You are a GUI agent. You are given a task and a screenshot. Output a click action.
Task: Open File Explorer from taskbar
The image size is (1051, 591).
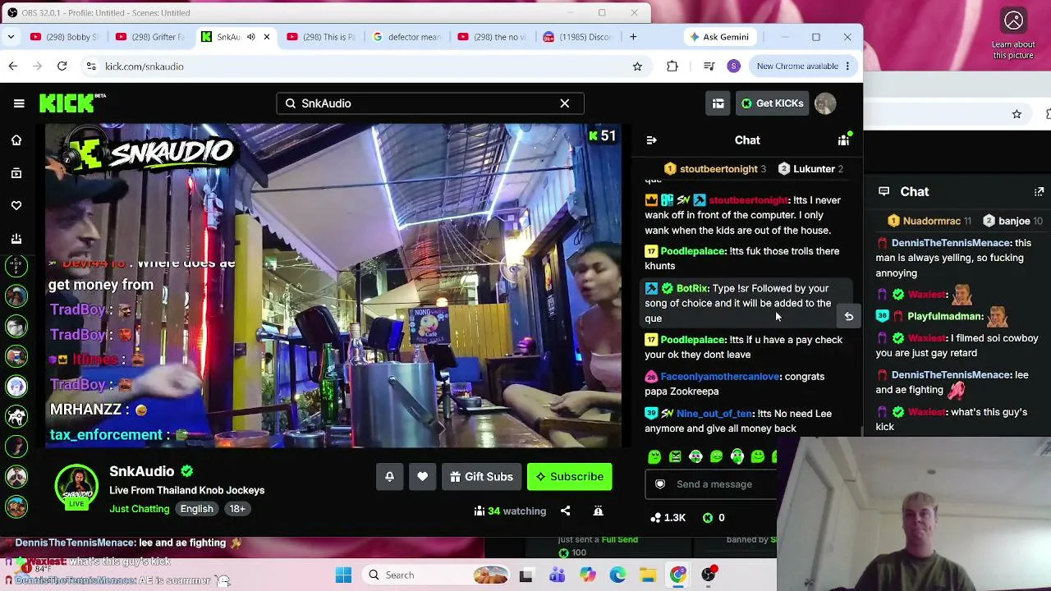point(648,575)
